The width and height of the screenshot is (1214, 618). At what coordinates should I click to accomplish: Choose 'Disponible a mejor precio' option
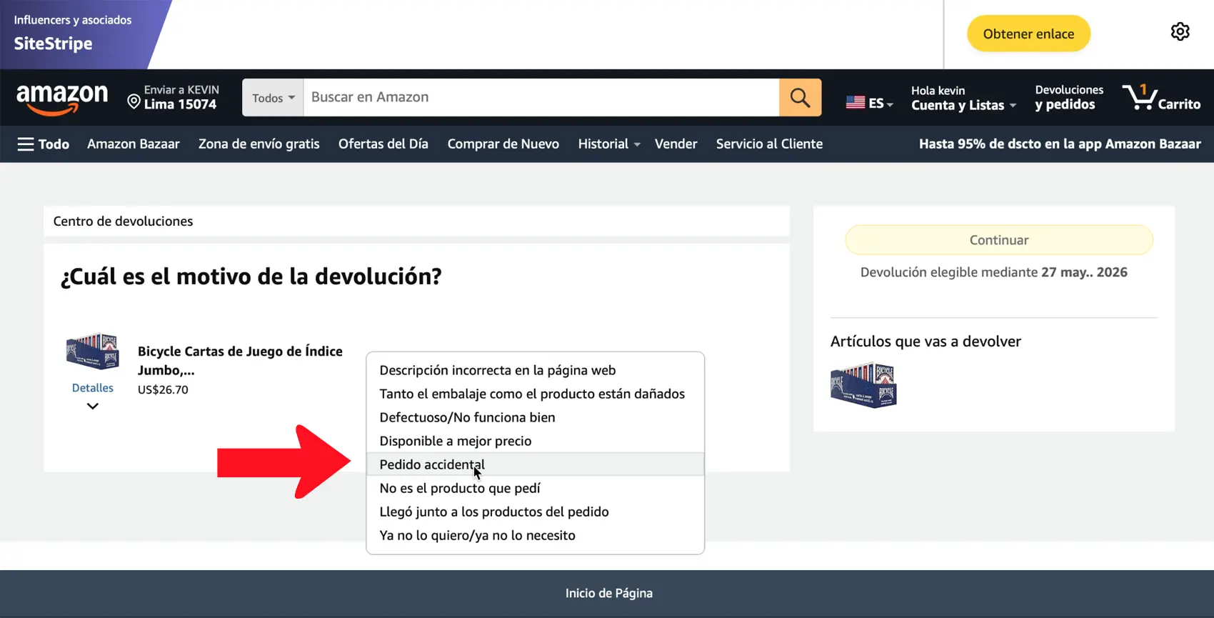[535, 441]
